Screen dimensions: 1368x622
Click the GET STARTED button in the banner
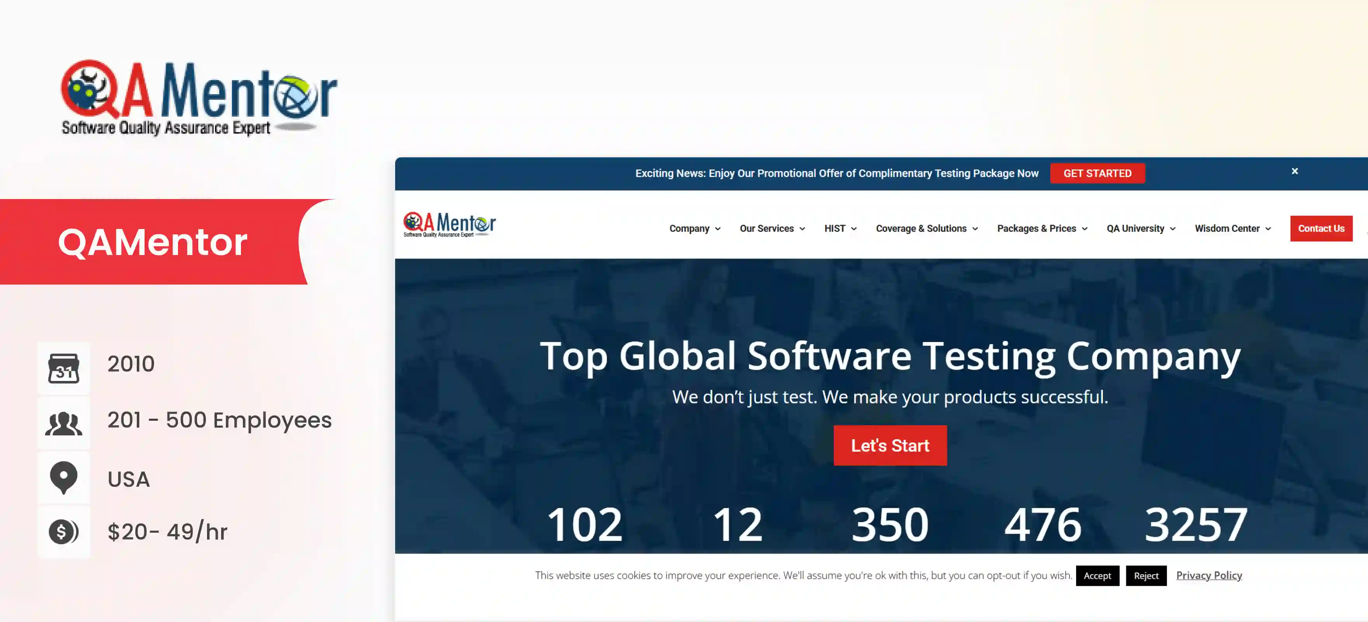[x=1097, y=173]
